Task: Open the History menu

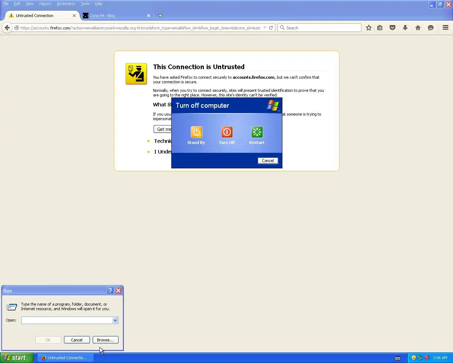Action: [x=45, y=4]
